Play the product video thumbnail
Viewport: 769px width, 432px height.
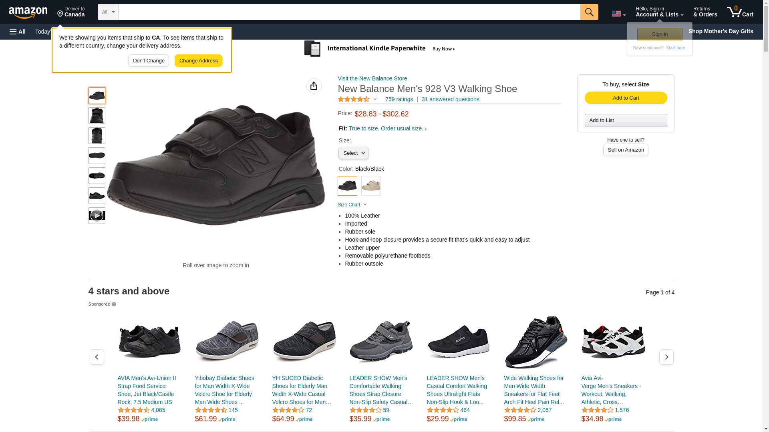[x=97, y=216]
